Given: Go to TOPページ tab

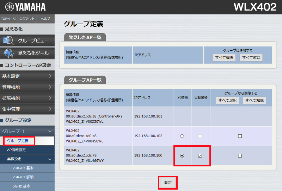Looking at the screenshot, I should [x=9, y=18].
